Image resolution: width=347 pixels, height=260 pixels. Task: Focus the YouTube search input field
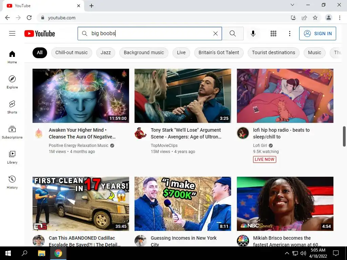150,34
